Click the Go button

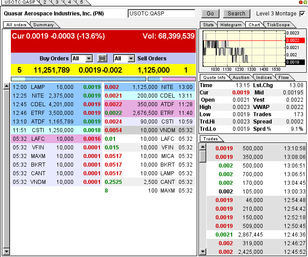210,14
